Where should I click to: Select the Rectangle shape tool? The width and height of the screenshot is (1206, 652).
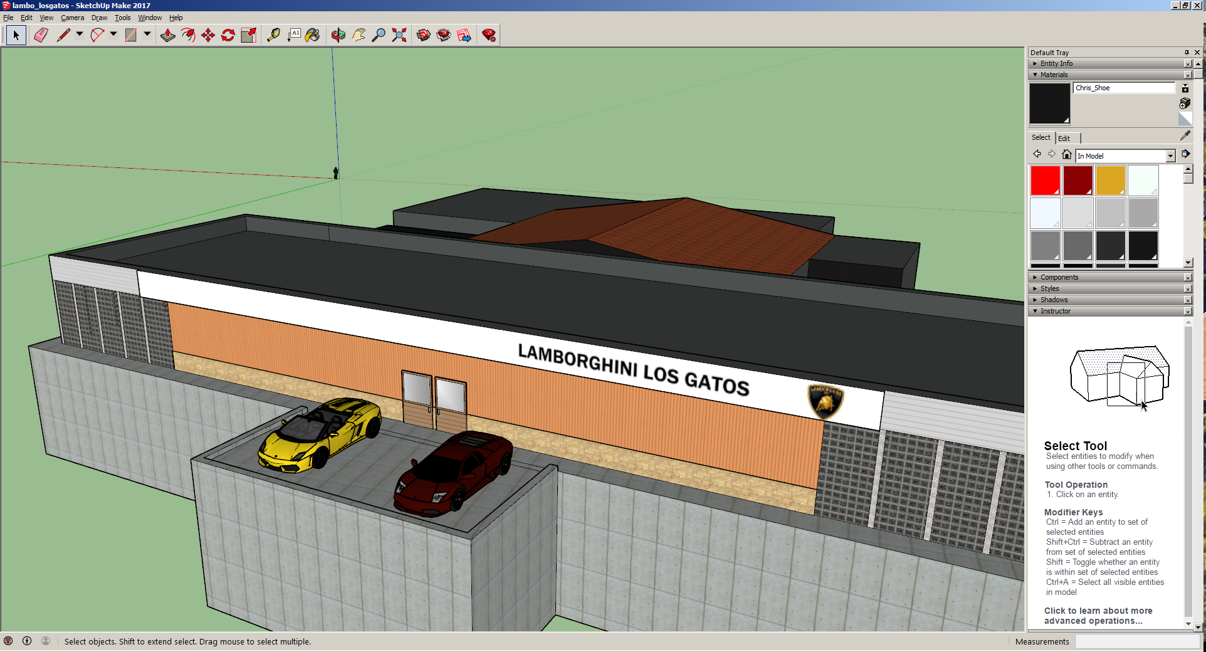point(131,35)
